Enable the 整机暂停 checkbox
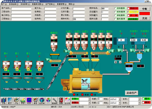The height and width of the screenshot is (109, 152). (x=115, y=19)
